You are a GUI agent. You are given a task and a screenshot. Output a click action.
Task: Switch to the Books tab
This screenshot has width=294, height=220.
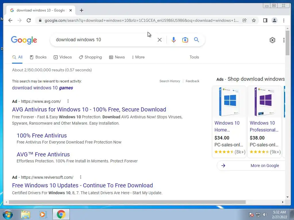point(38,57)
